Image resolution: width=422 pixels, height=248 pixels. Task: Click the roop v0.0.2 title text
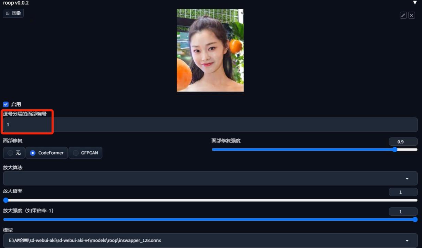tap(16, 3)
